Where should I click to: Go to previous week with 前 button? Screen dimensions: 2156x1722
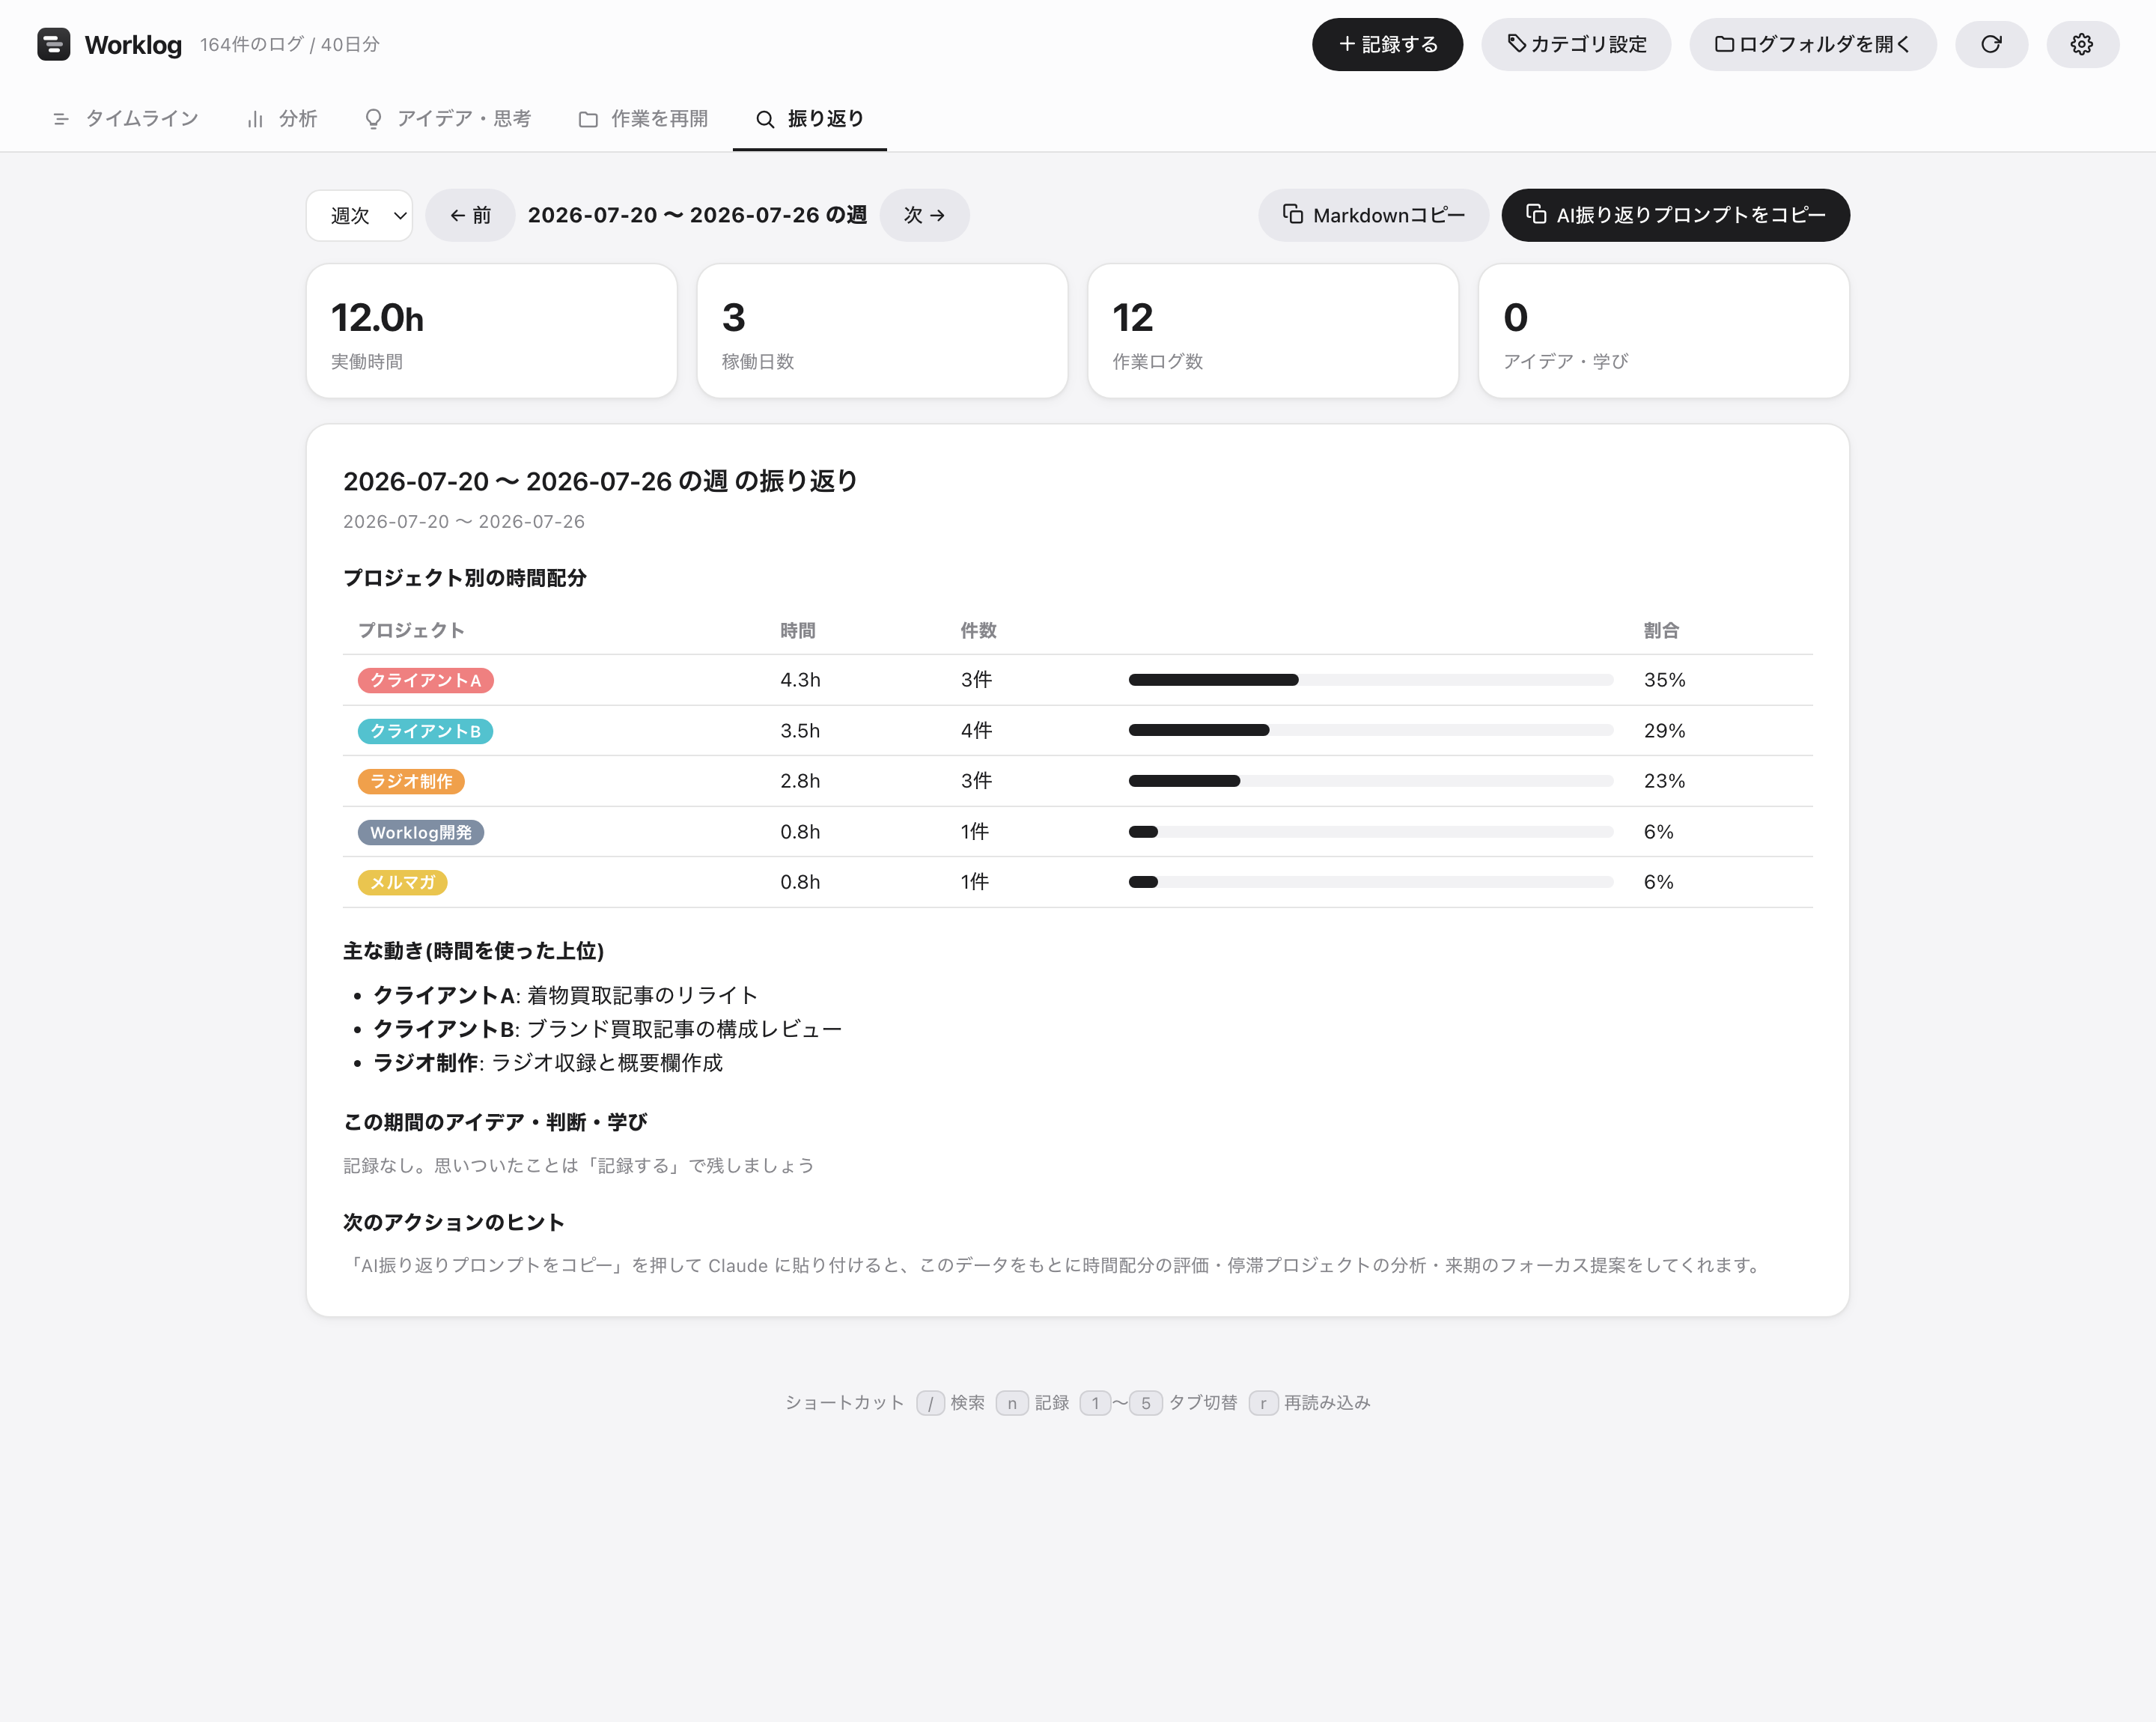pyautogui.click(x=470, y=215)
